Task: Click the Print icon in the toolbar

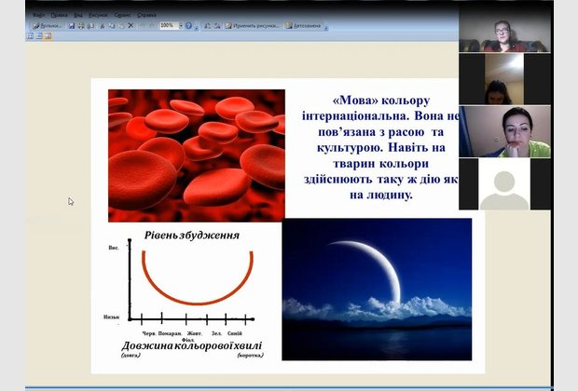Action: tap(82, 26)
